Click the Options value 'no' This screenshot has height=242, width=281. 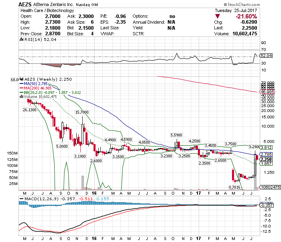(x=172, y=16)
